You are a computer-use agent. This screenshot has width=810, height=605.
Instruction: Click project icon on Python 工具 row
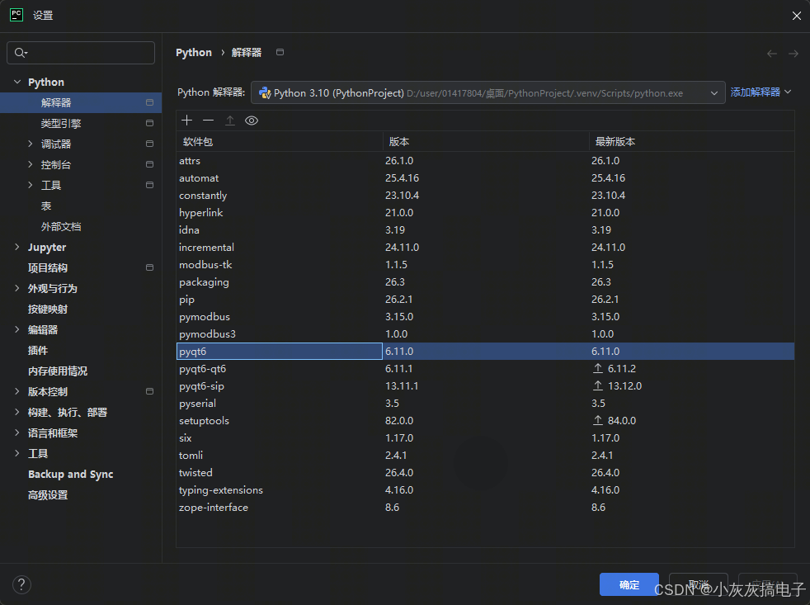point(149,185)
